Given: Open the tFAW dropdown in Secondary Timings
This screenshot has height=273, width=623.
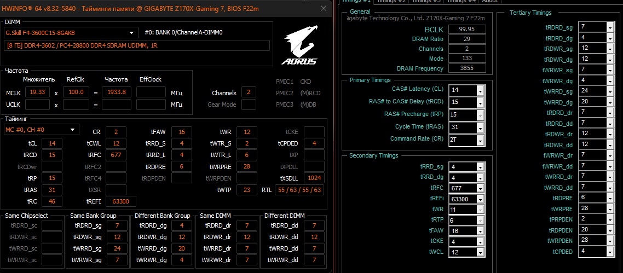Looking at the screenshot, I should [480, 230].
